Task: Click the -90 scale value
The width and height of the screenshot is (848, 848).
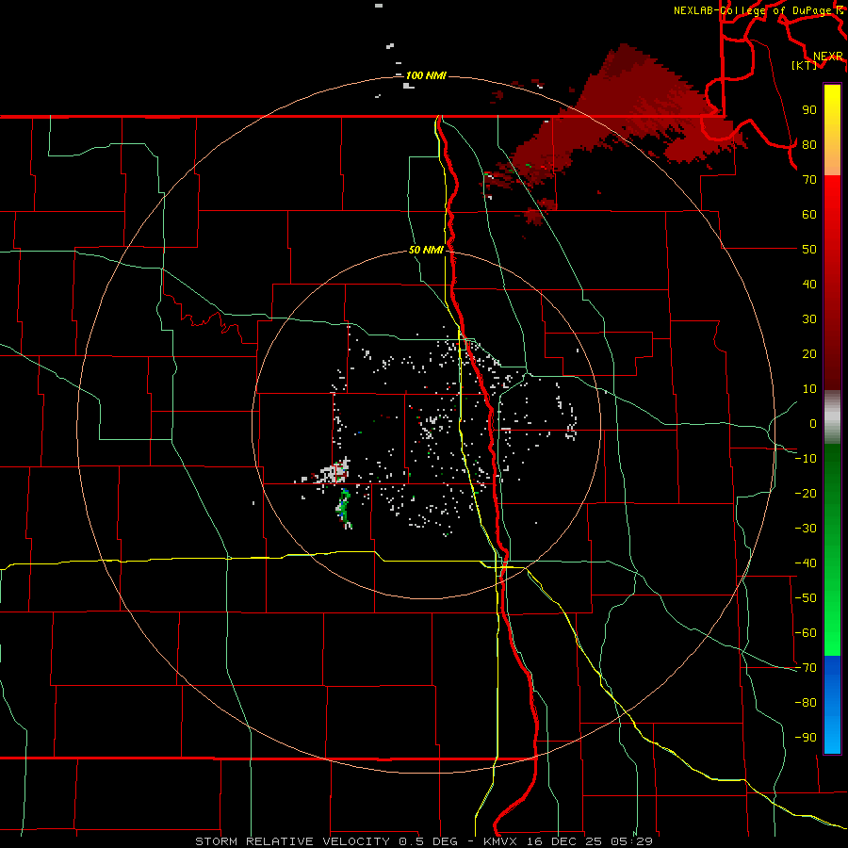Action: coord(806,738)
